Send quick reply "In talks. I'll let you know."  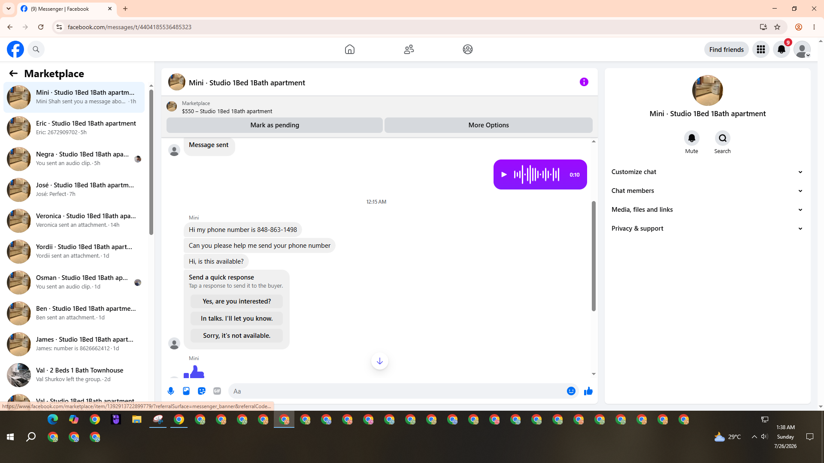[236, 319]
